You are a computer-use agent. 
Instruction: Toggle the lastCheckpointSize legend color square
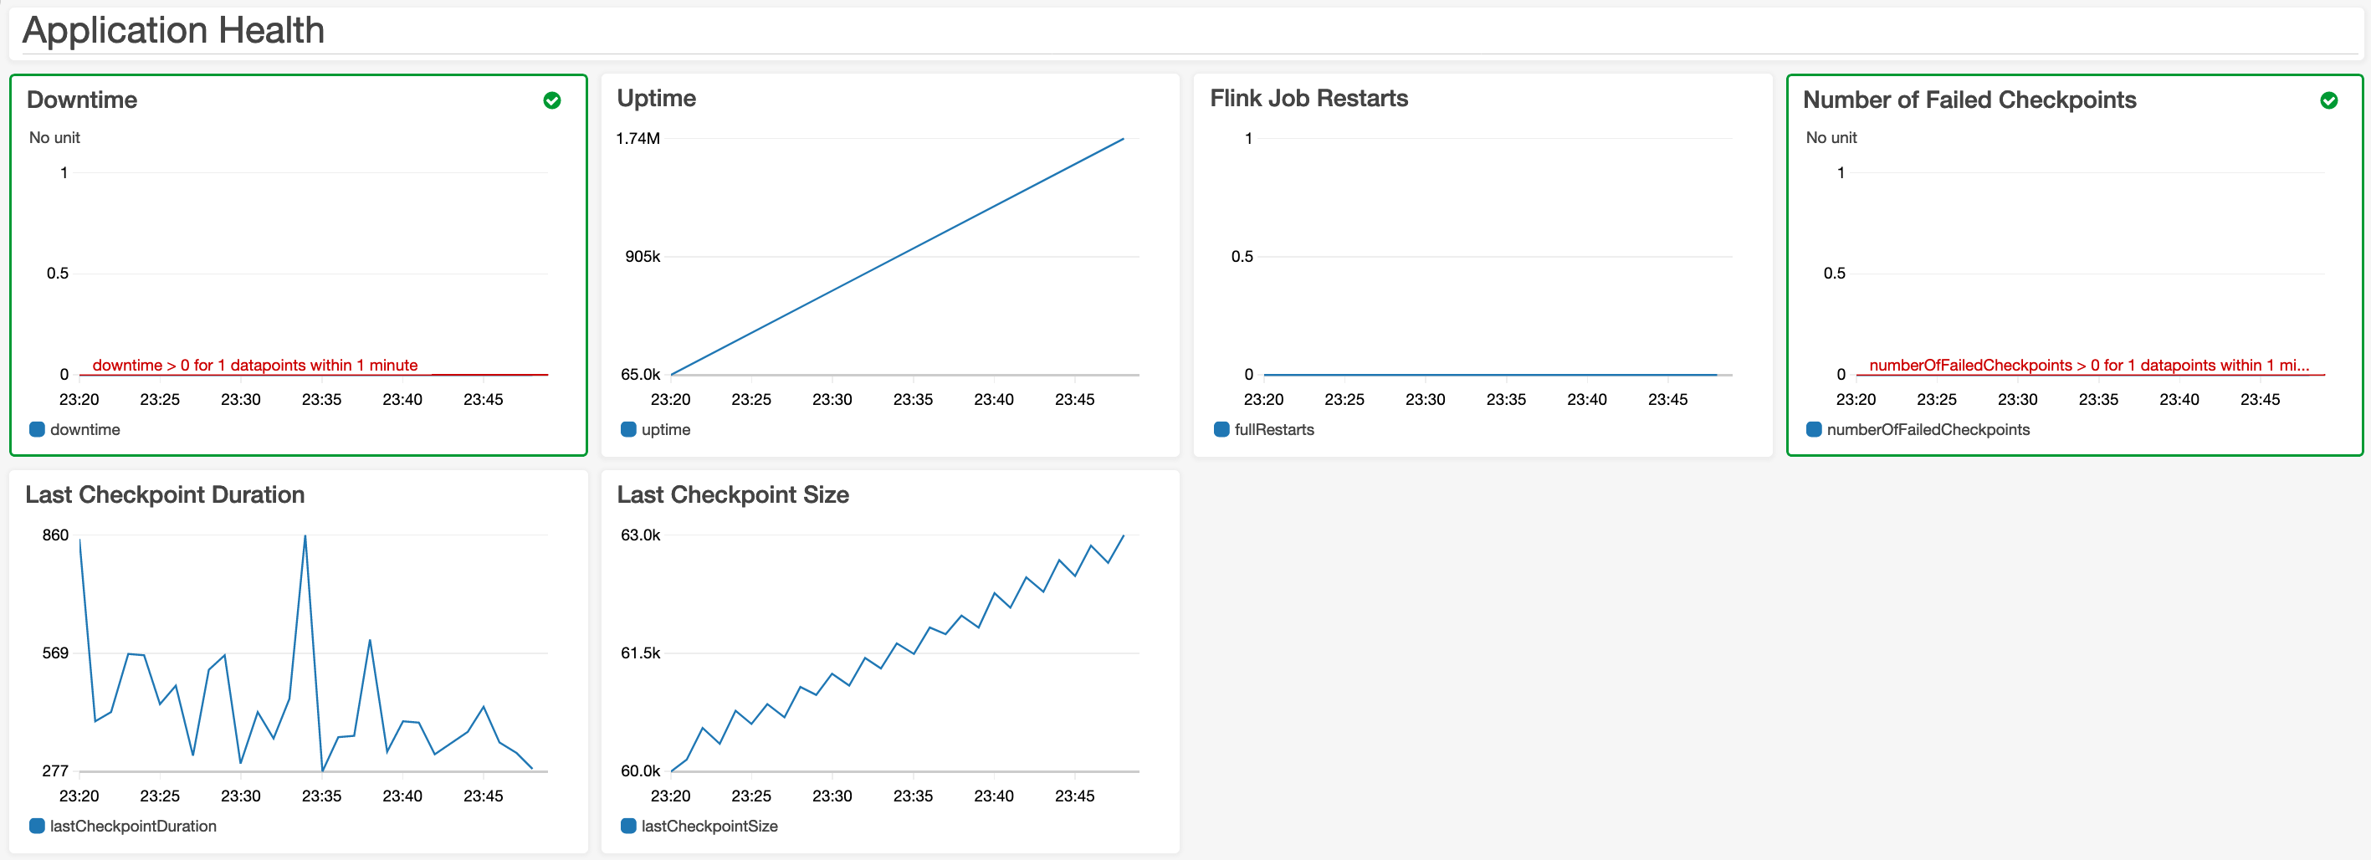[x=628, y=826]
